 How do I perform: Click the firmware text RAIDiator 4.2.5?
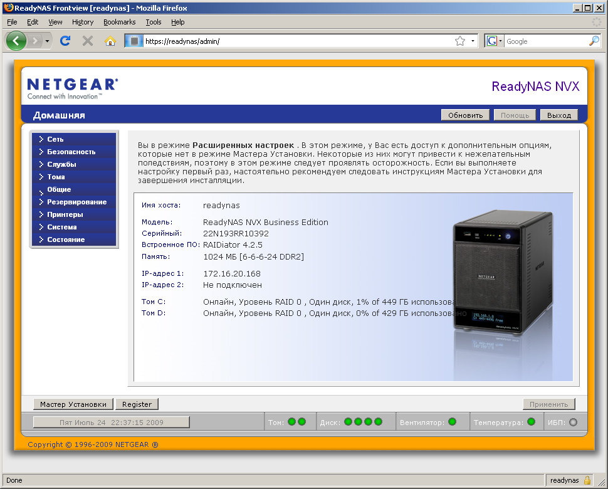point(233,244)
